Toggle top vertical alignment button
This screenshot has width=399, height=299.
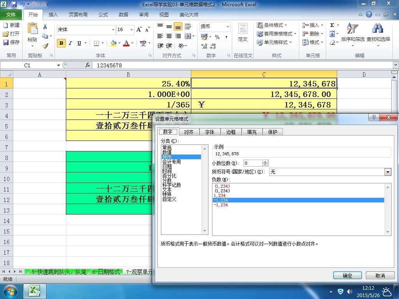tap(160, 26)
